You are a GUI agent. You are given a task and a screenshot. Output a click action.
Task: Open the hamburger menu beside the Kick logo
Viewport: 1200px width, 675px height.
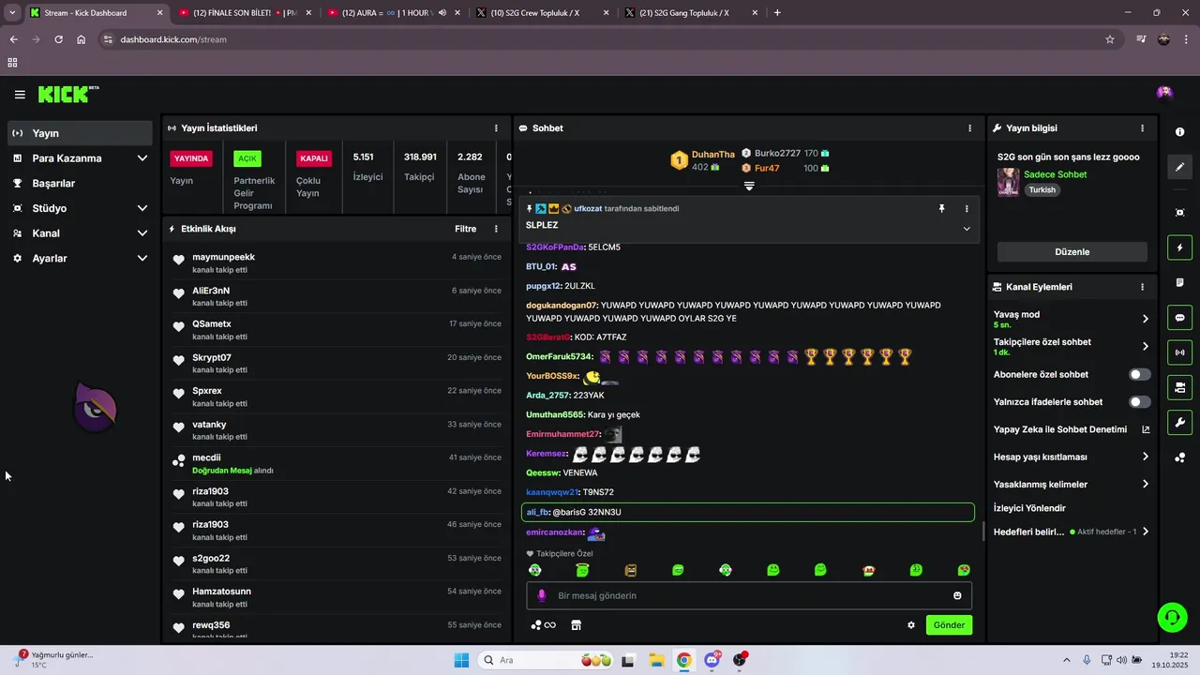pyautogui.click(x=20, y=94)
